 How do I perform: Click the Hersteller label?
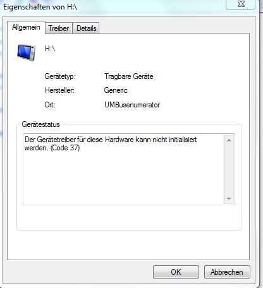59,90
